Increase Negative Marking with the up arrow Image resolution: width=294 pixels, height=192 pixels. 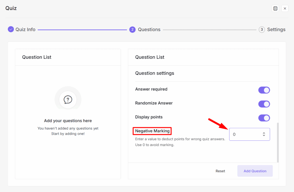tap(264, 133)
